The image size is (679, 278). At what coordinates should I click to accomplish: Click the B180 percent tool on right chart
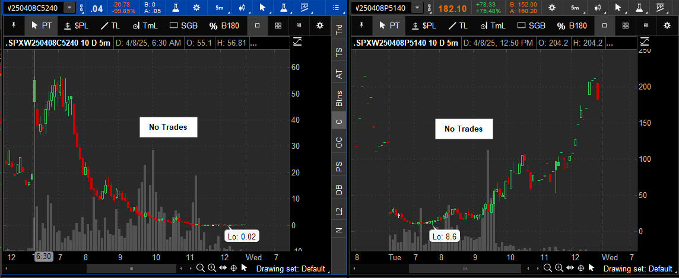coord(572,25)
